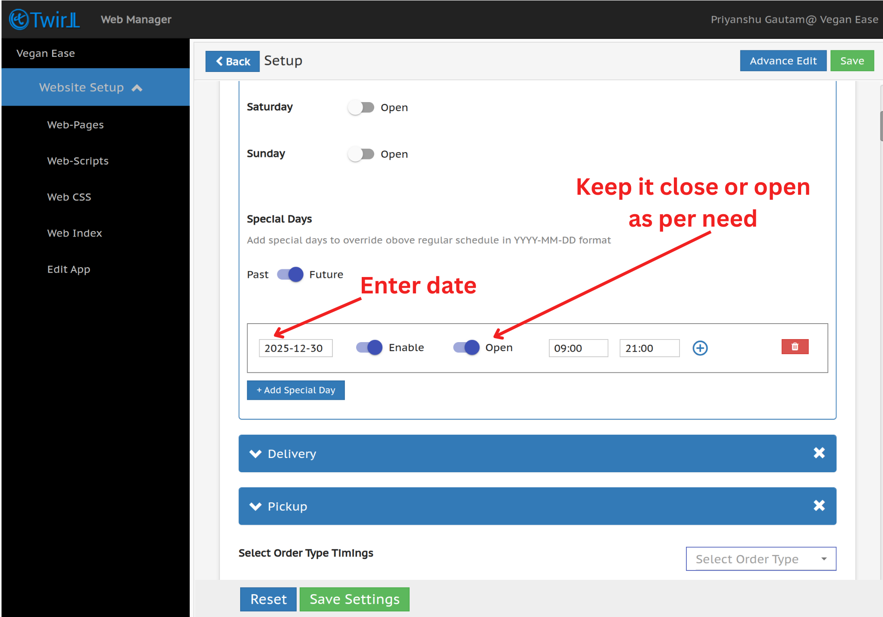Toggle Saturday open switch
The image size is (883, 617).
tap(361, 107)
